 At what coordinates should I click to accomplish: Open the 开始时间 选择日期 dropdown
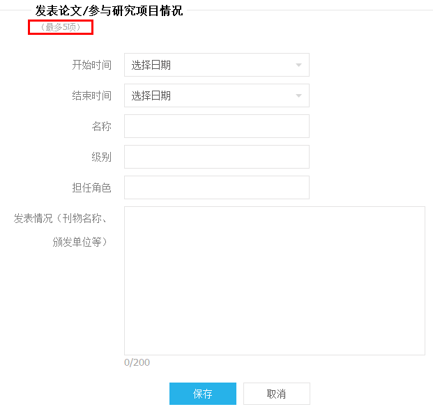(216, 66)
